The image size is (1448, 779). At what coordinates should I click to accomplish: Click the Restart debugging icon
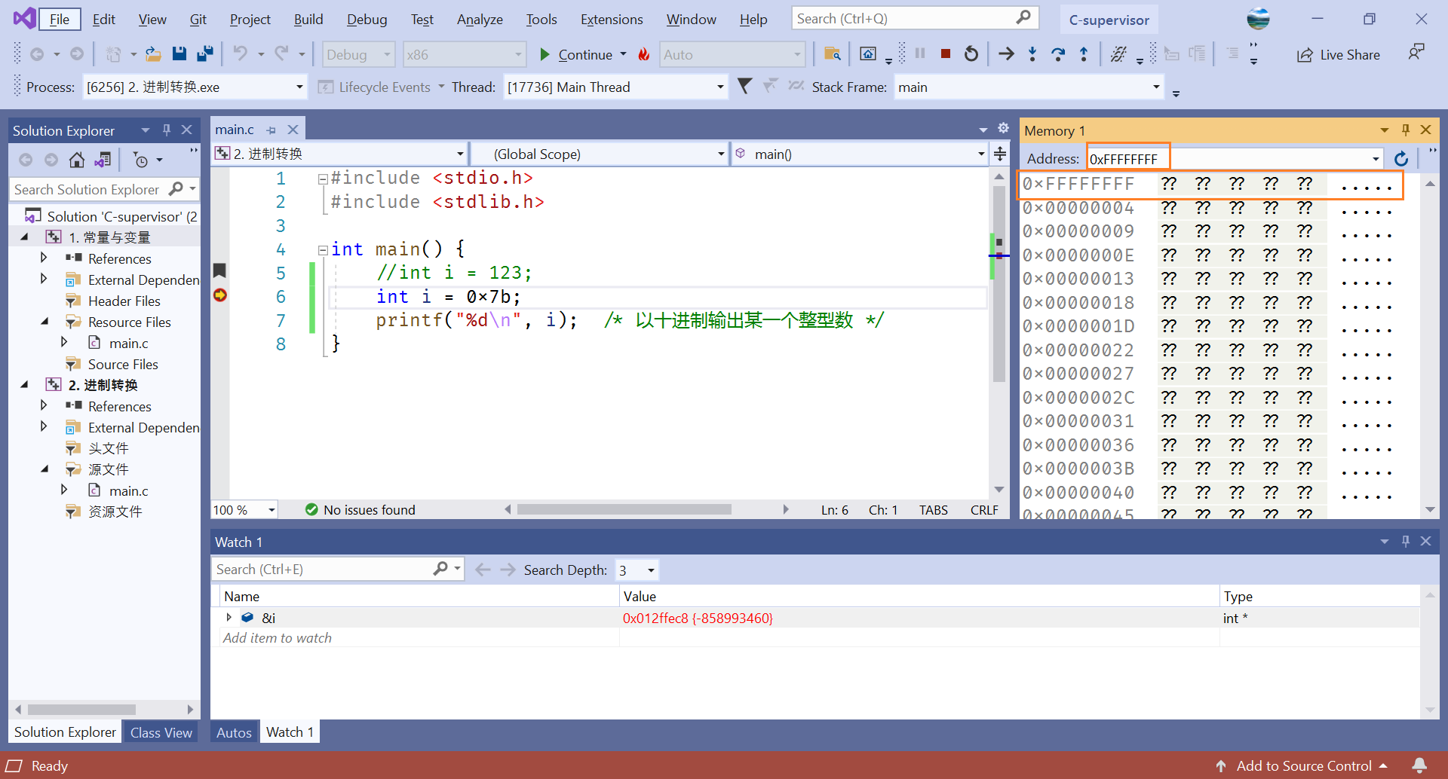click(971, 53)
